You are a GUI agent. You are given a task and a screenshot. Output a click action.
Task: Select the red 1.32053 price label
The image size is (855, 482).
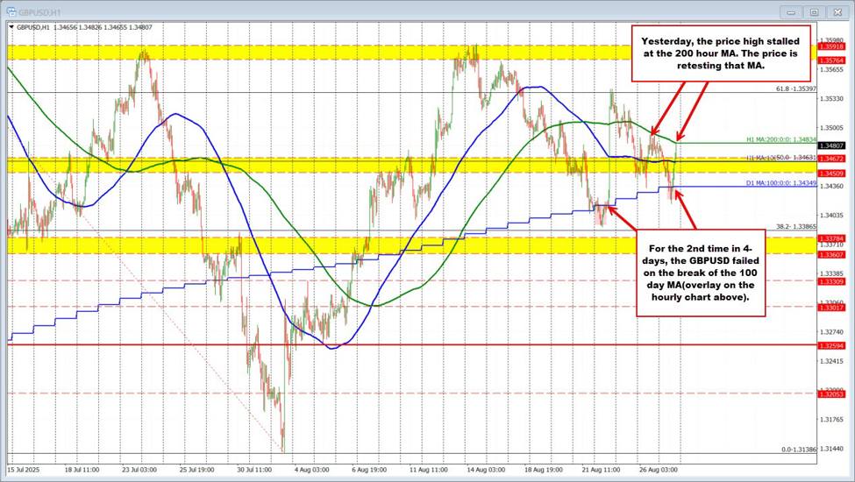(831, 393)
